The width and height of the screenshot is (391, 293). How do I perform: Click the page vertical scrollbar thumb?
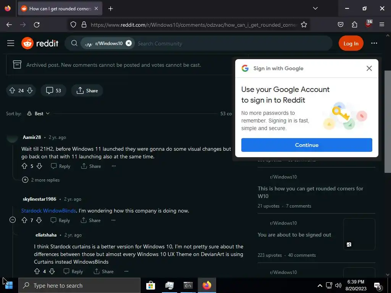388,121
